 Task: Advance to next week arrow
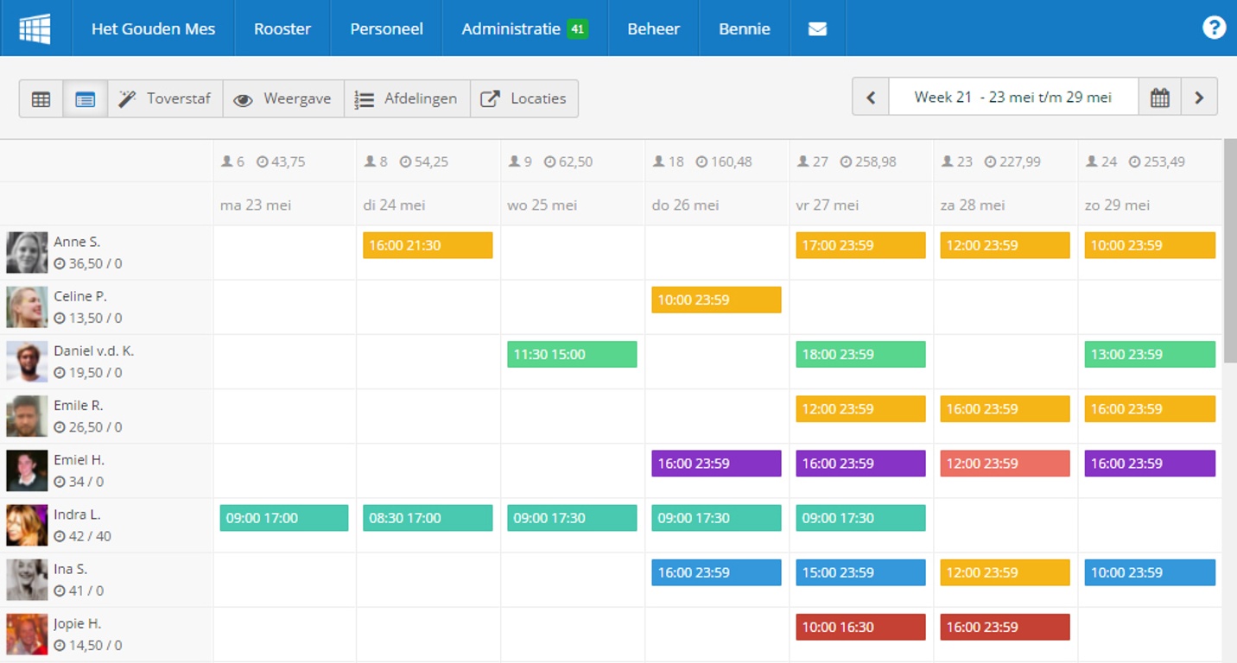(x=1199, y=98)
